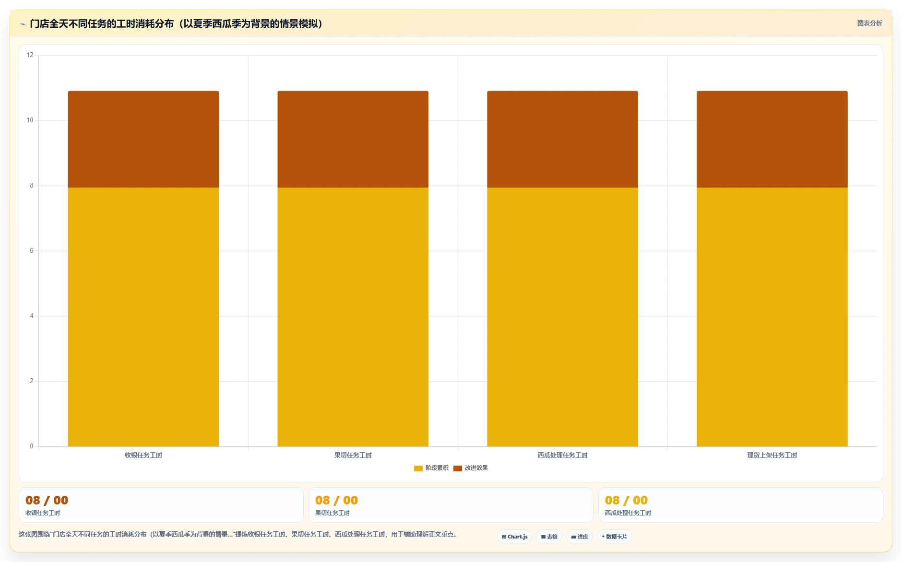902x562 pixels.
Task: Click the y-axis value 2
Action: 32,381
